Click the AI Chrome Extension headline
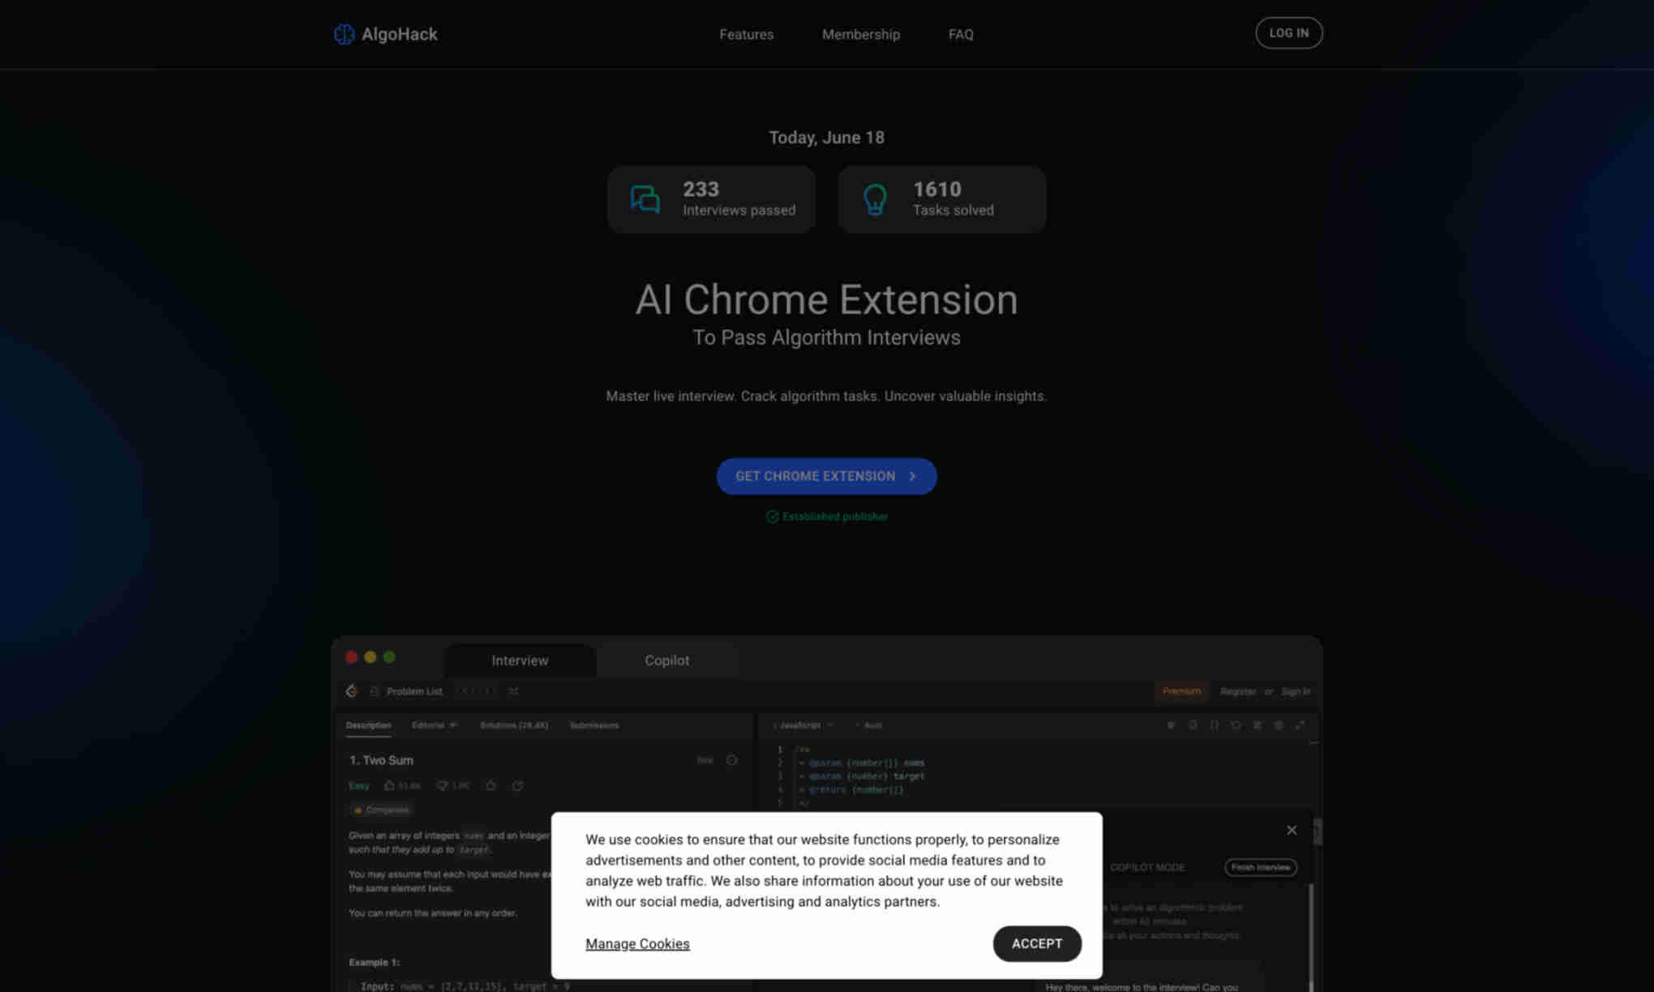The height and width of the screenshot is (992, 1654). coord(826,300)
